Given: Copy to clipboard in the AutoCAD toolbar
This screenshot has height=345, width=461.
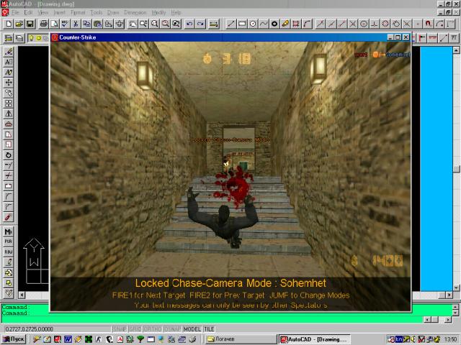Looking at the screenshot, I should tap(86, 24).
